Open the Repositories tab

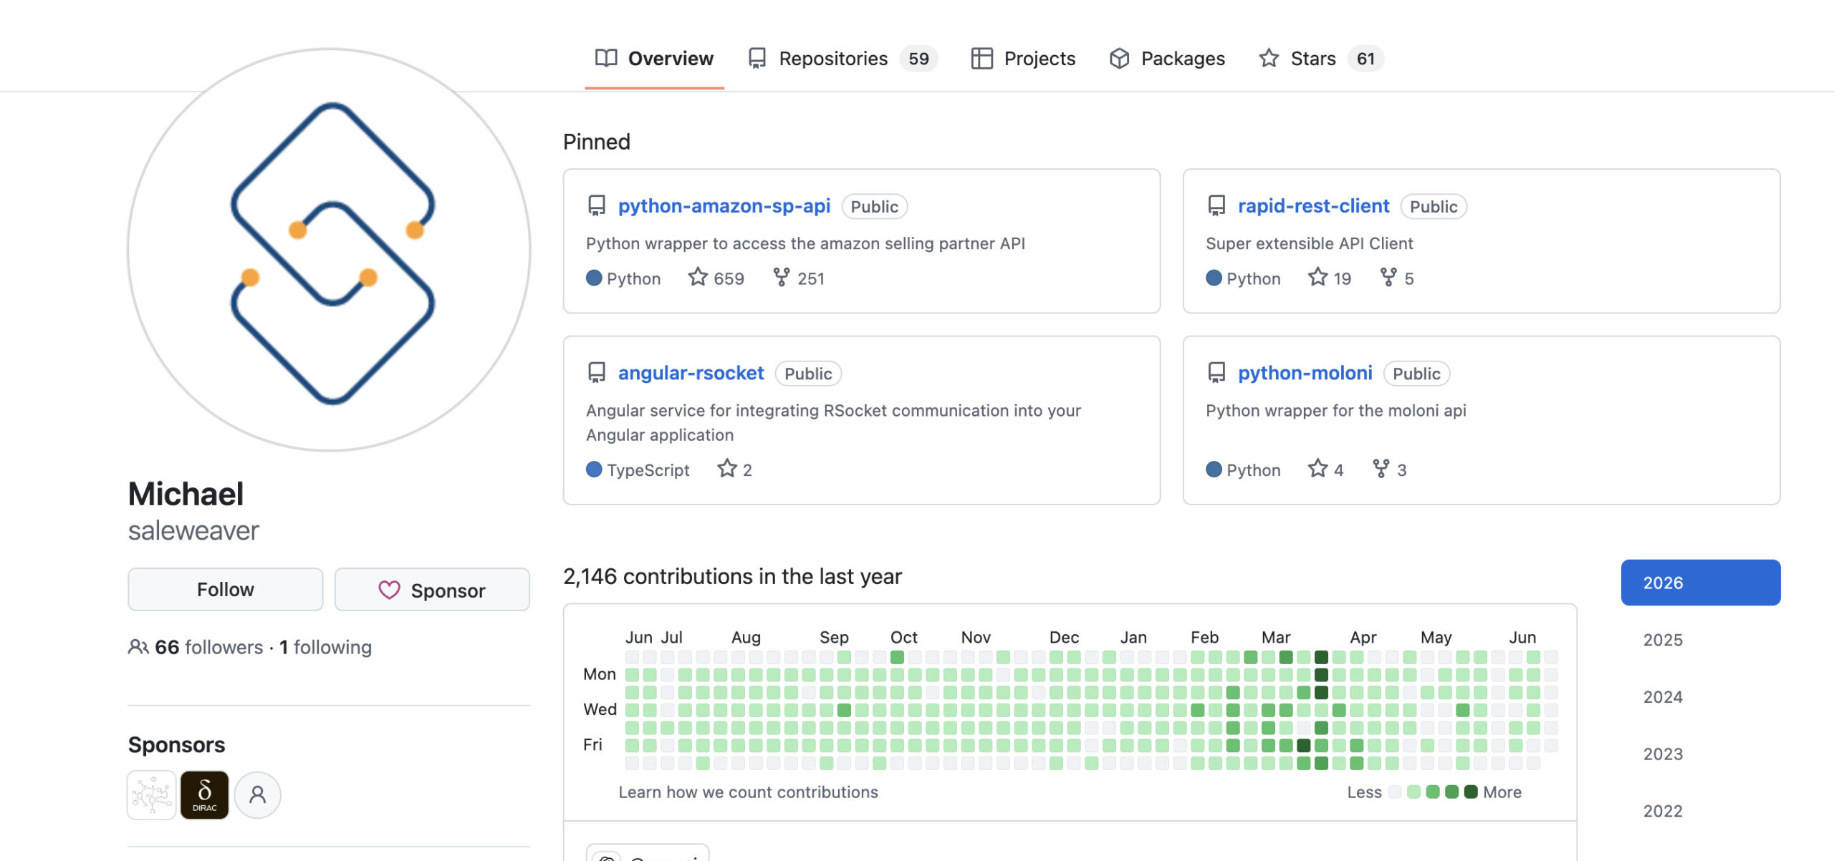pos(842,59)
